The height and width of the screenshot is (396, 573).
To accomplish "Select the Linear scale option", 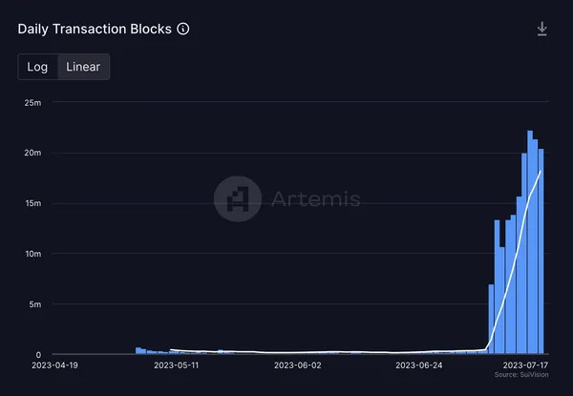I will 84,67.
